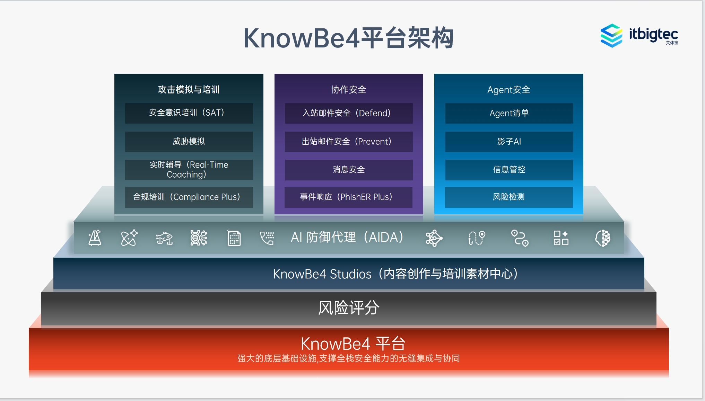Click the KnowBe4平台架构 slide title

(x=349, y=38)
